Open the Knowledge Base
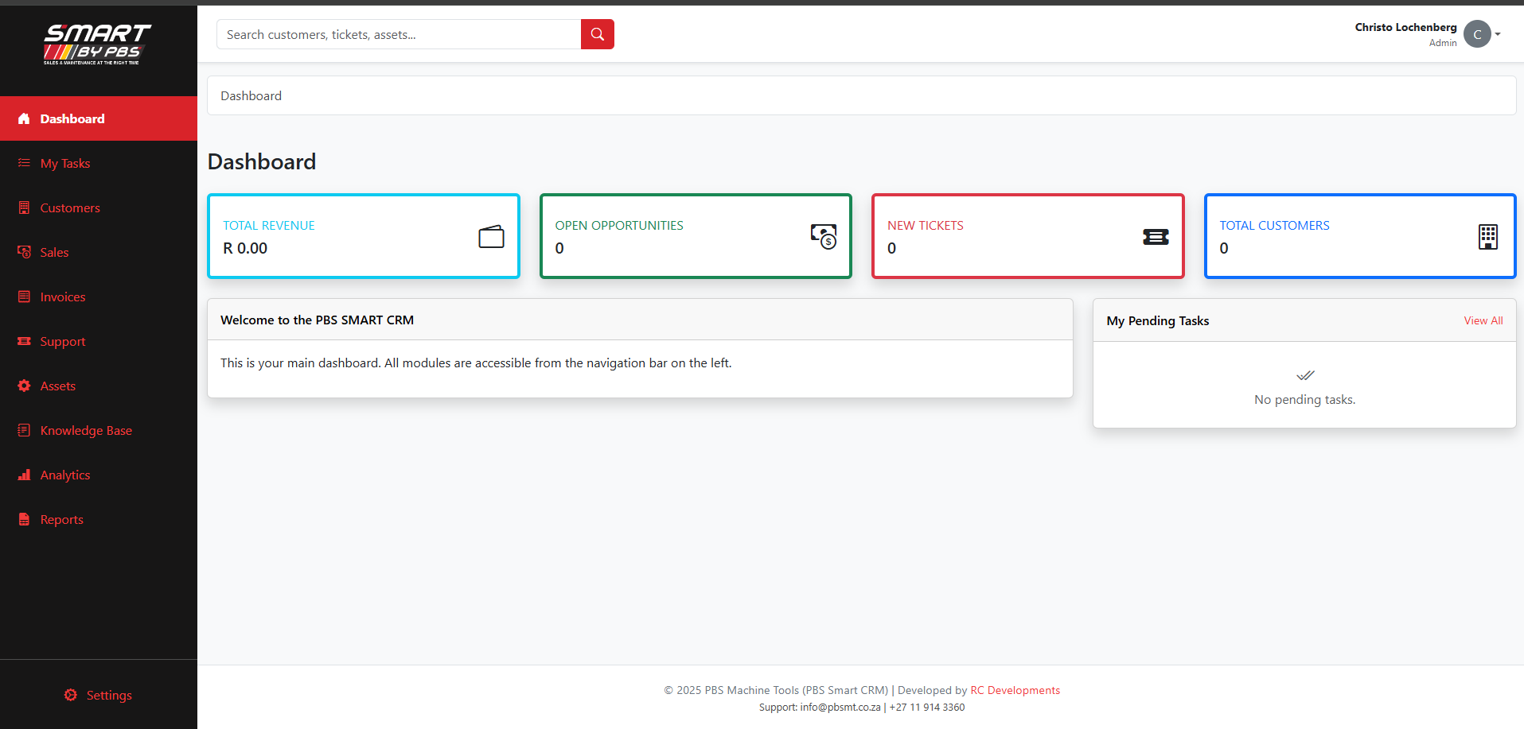 [x=99, y=430]
